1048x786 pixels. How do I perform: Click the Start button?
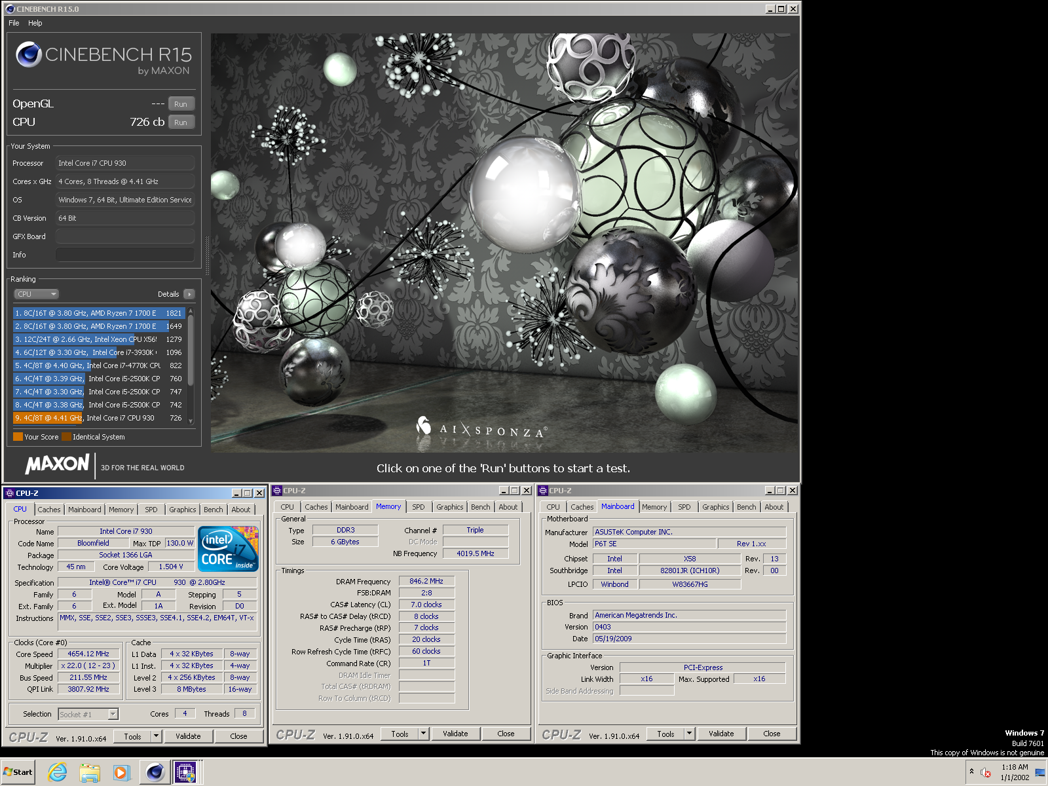coord(18,772)
